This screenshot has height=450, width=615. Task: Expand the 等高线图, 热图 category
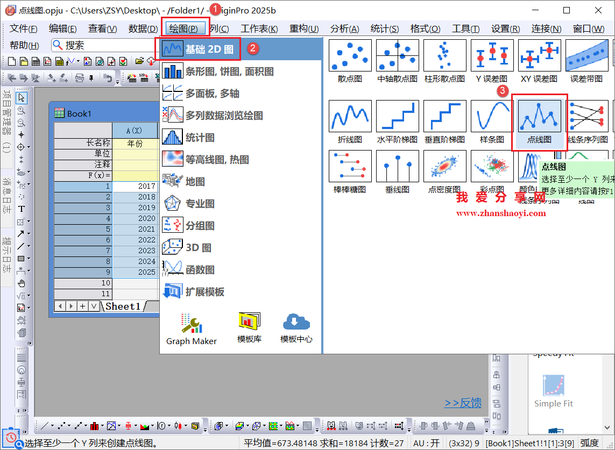pyautogui.click(x=217, y=160)
